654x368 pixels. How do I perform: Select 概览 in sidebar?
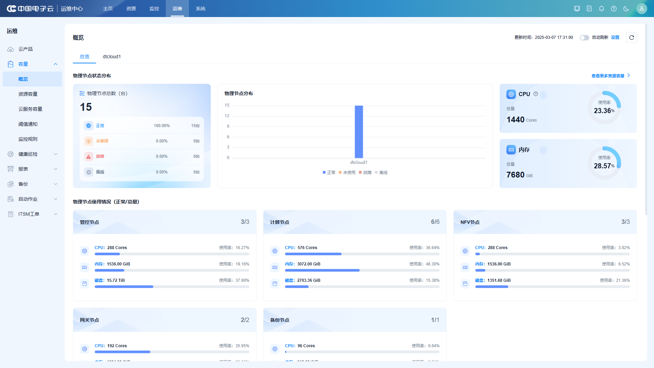(x=32, y=79)
